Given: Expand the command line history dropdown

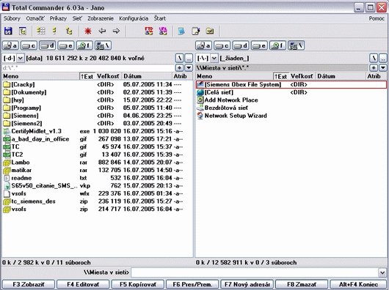Looking at the screenshot, I should click(382, 272).
